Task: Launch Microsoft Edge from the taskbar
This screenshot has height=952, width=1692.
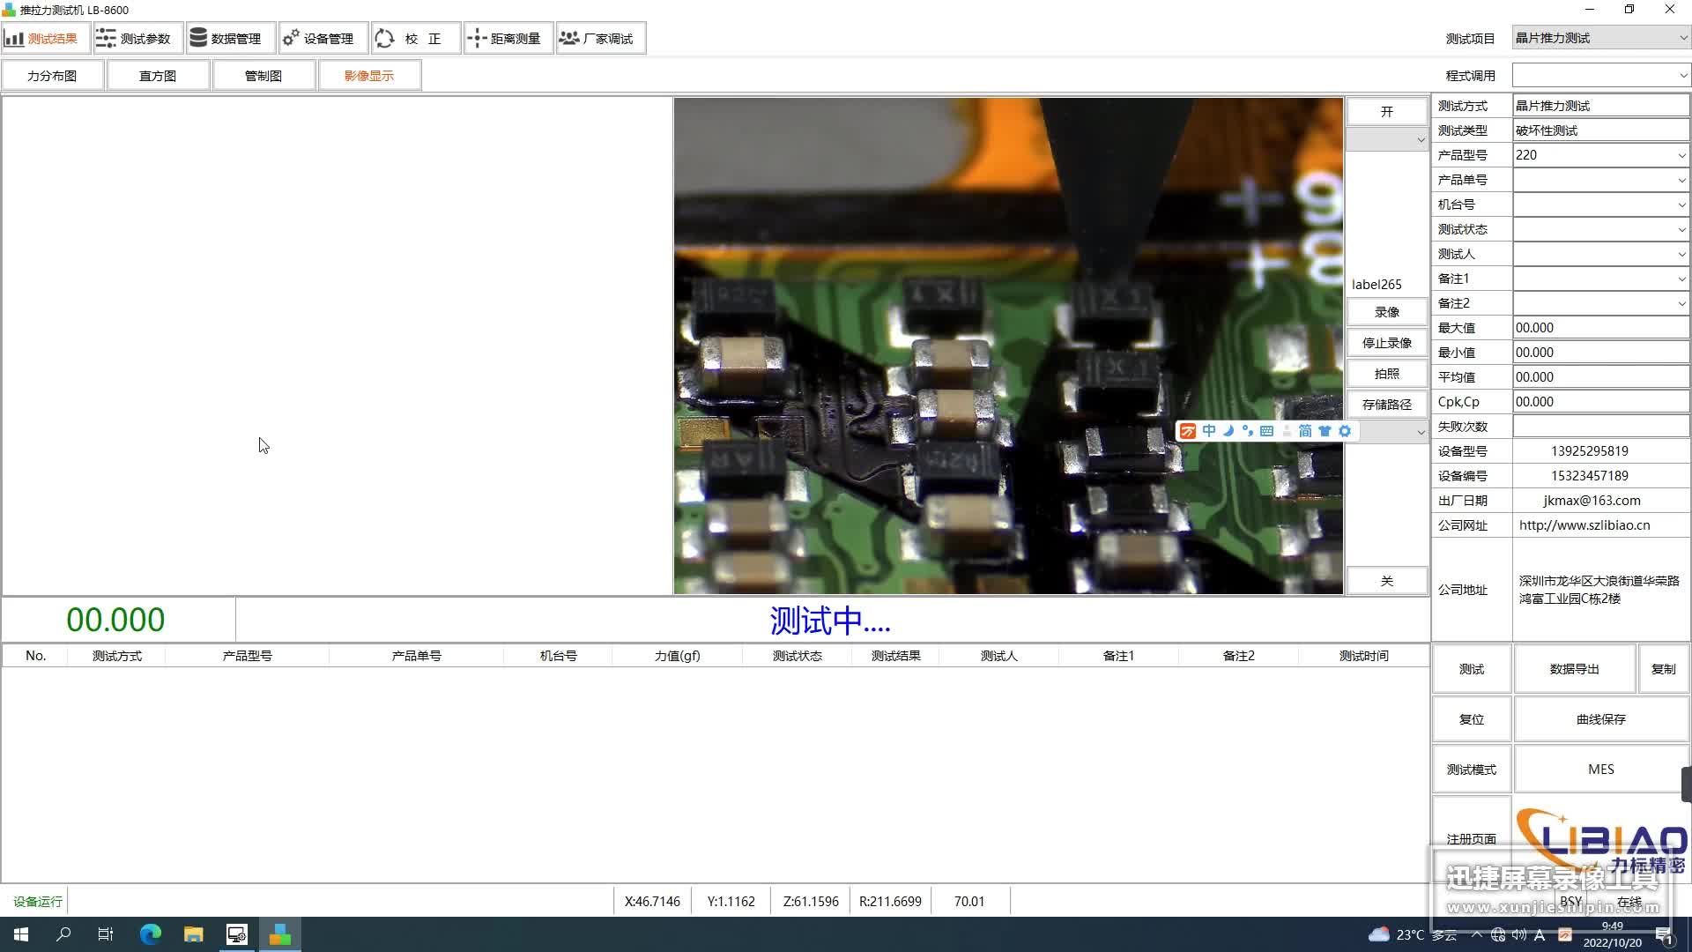Action: click(151, 934)
